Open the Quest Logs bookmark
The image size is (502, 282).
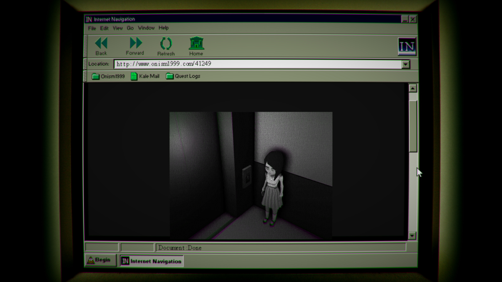tap(183, 76)
